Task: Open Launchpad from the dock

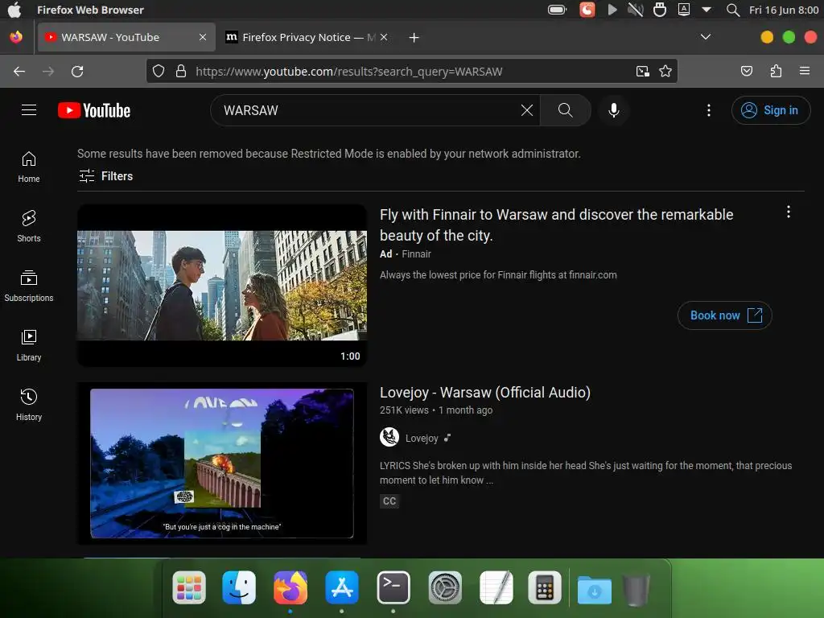Action: click(189, 587)
